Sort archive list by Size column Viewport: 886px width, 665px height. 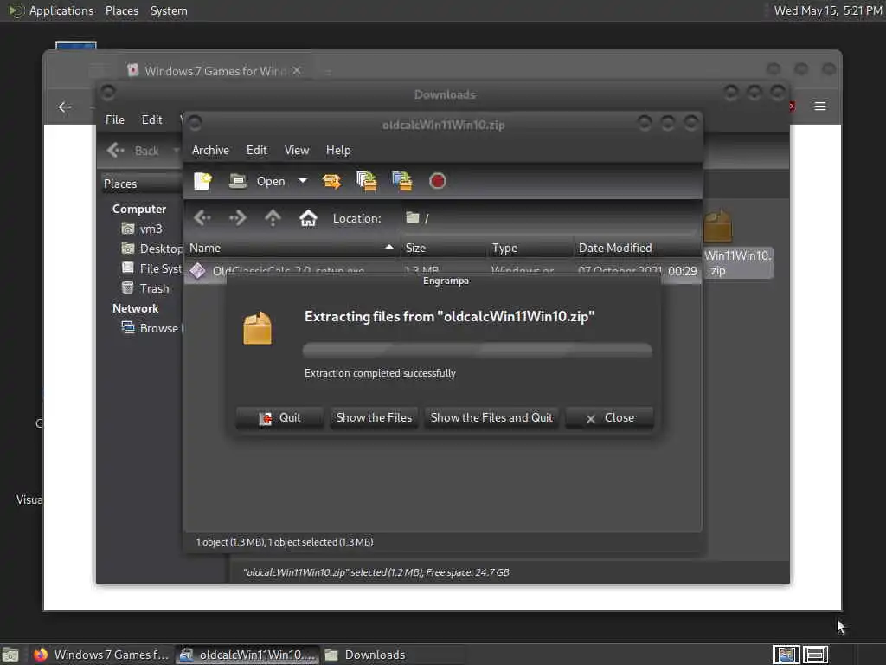tap(443, 248)
